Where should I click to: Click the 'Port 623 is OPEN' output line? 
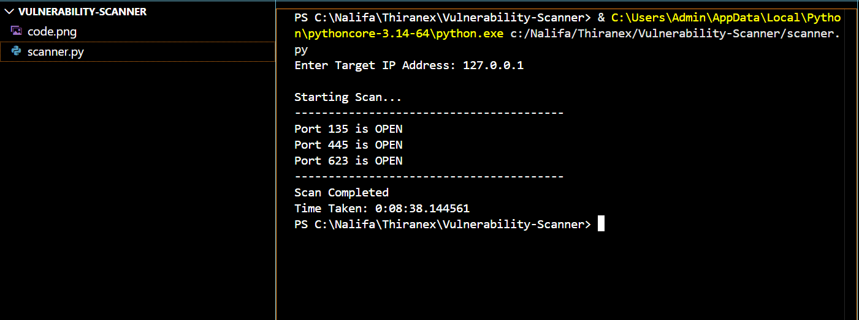coord(348,161)
